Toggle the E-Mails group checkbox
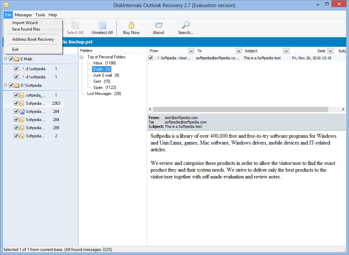Viewport: 349px width, 255px height. [x=11, y=59]
